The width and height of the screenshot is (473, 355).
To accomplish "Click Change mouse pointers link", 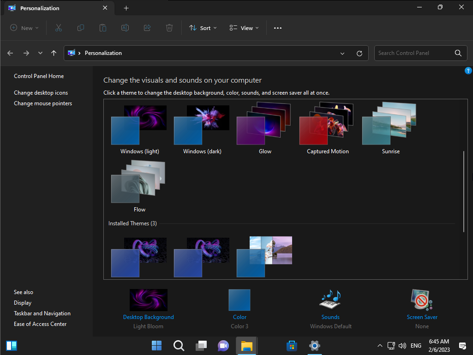I will 43,103.
